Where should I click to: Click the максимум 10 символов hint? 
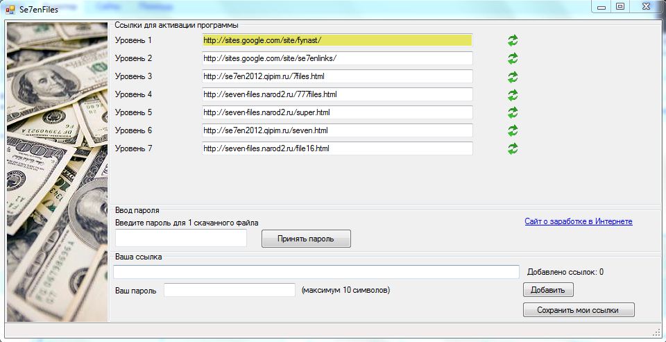[345, 290]
